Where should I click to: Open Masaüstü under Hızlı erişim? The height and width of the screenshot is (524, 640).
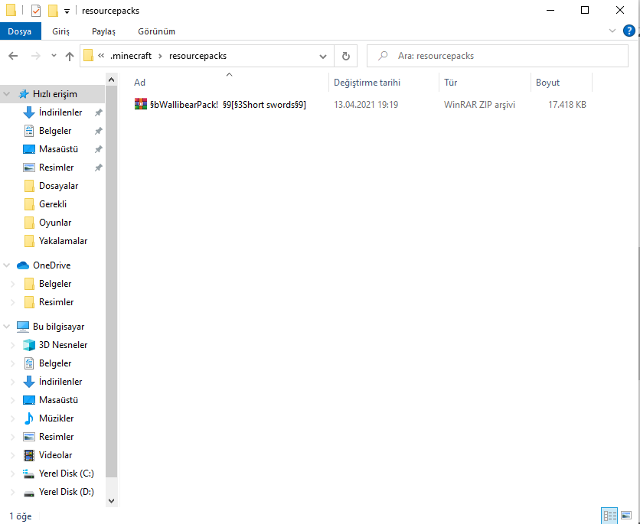coord(58,149)
